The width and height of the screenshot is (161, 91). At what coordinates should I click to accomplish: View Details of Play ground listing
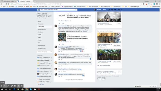coord(117,62)
